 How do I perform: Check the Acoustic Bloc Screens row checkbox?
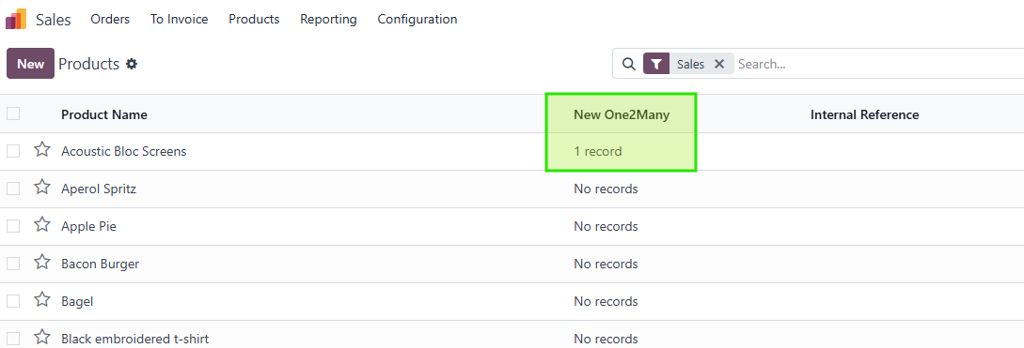tap(13, 151)
